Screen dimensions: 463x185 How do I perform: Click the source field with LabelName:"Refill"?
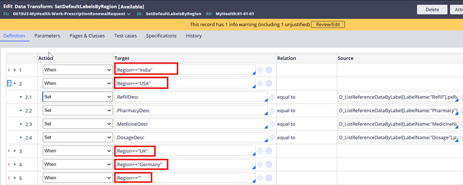tap(398, 97)
